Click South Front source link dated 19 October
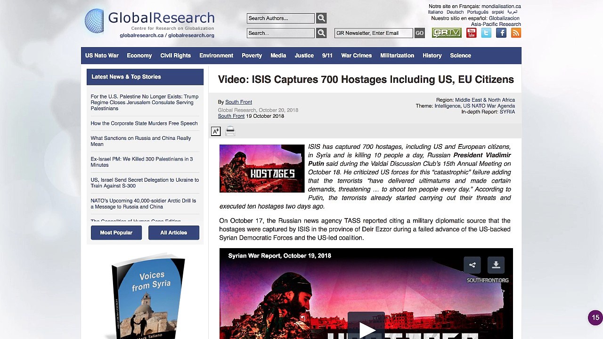This screenshot has height=339, width=603. pos(231,116)
